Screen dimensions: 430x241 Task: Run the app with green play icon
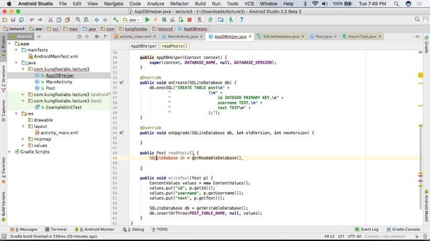147,19
